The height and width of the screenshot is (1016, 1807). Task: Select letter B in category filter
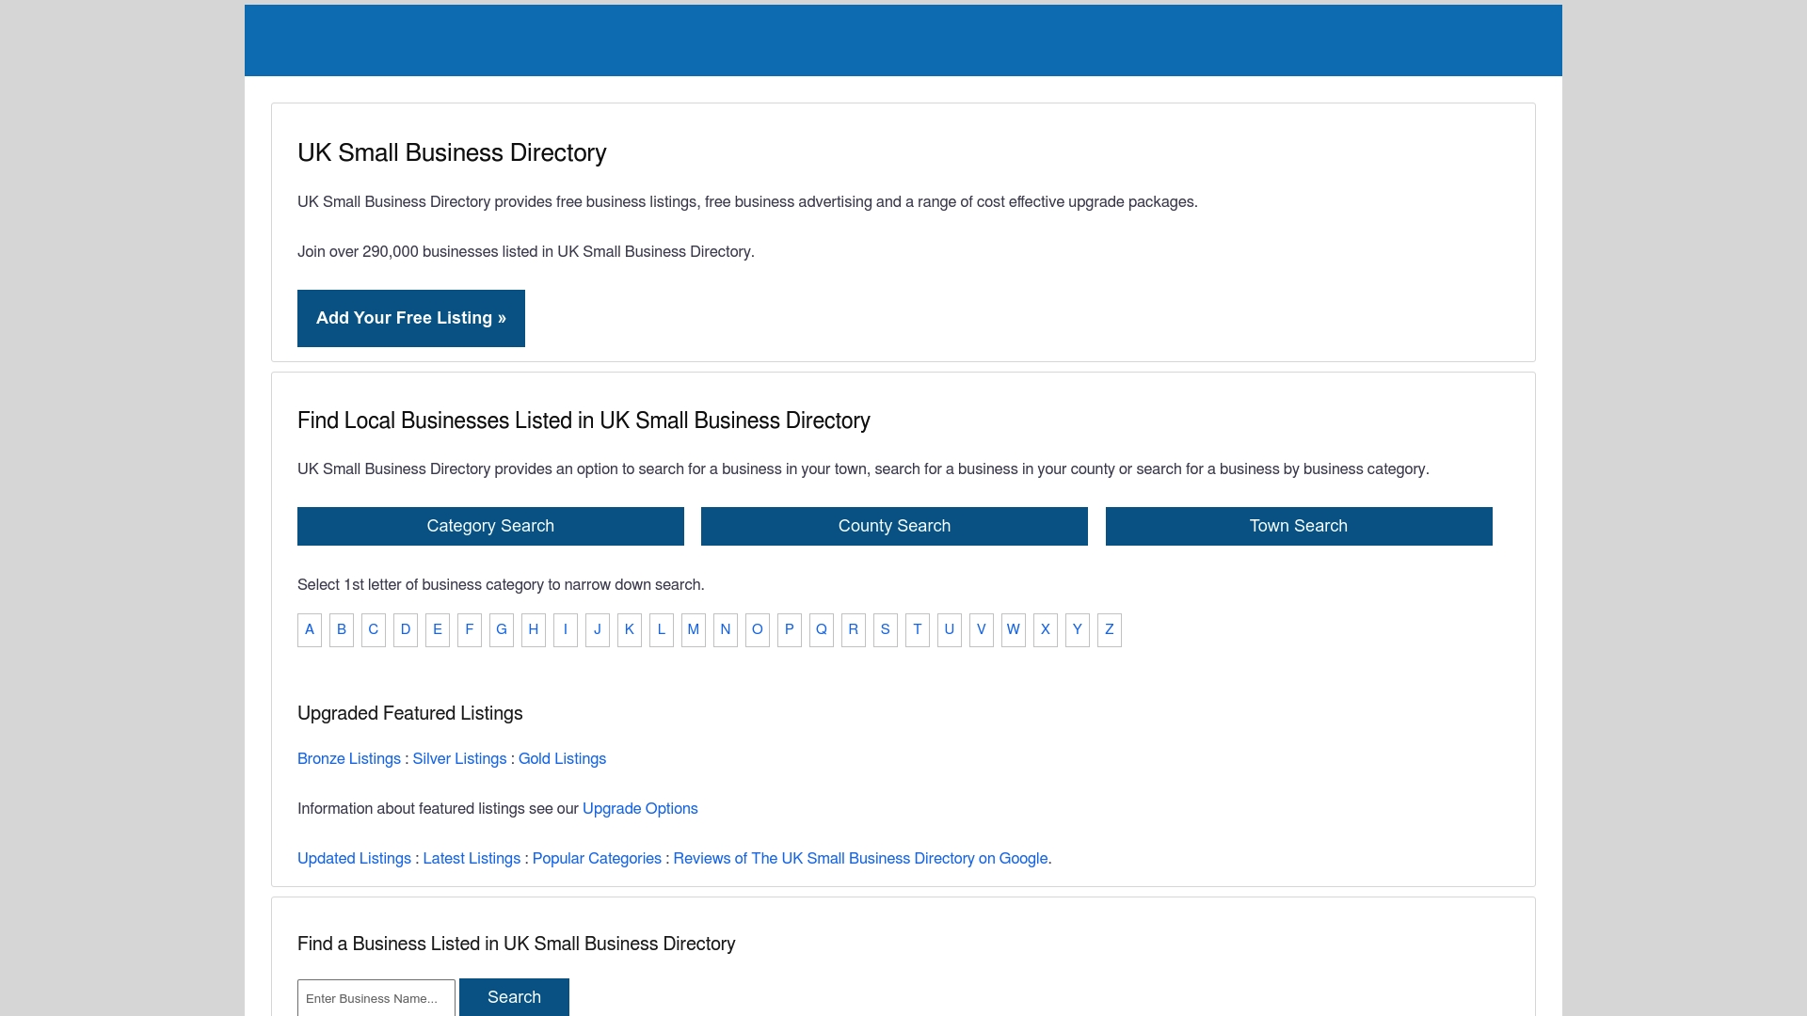[341, 629]
